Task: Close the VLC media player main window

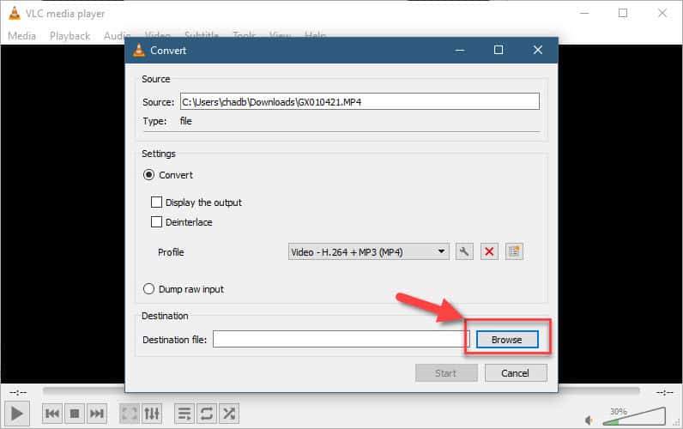Action: 662,13
